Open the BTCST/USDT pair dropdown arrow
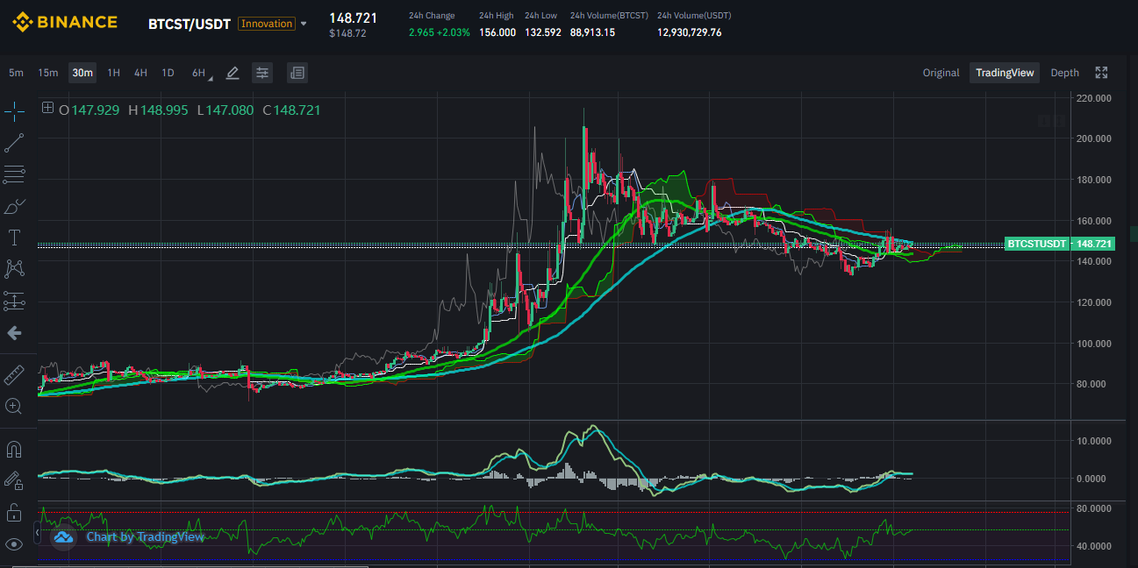Screen dimensions: 1138x568 pos(304,24)
